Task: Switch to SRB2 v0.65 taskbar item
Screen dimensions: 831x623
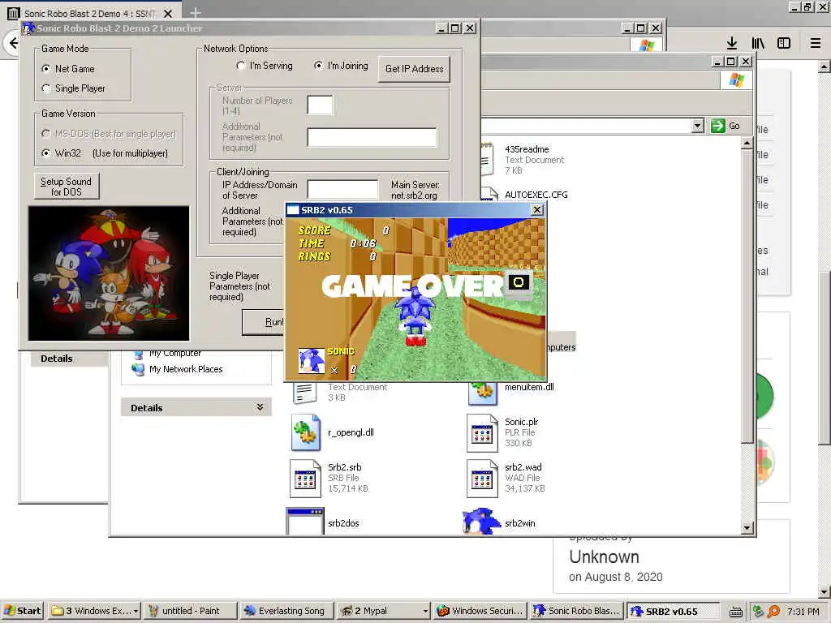Action: [674, 611]
